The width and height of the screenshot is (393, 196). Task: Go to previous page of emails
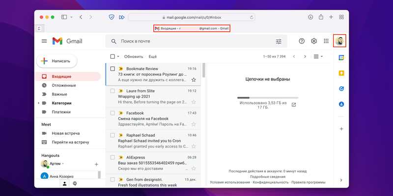click(294, 56)
